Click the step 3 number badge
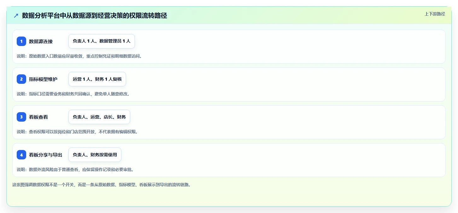The image size is (458, 213). [x=21, y=117]
